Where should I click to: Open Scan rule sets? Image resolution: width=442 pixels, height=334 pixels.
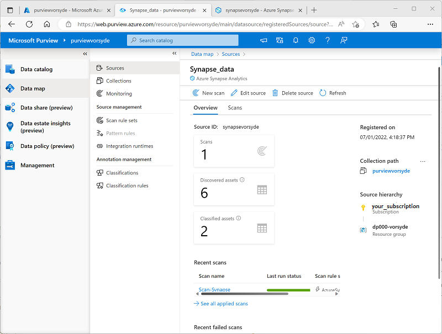point(135,120)
